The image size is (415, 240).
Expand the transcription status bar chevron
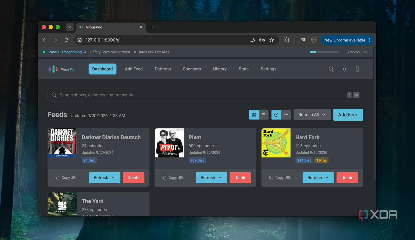click(366, 52)
